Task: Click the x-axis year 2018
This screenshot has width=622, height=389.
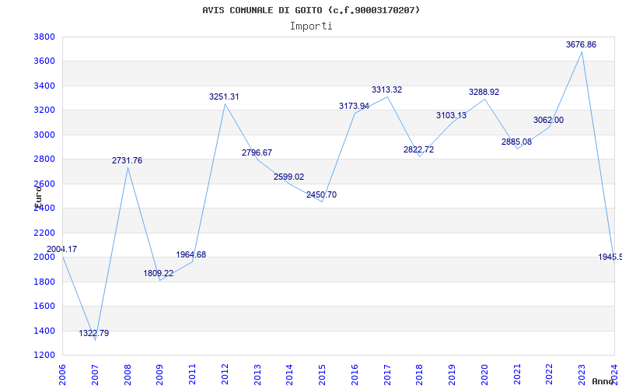Action: [x=420, y=375]
